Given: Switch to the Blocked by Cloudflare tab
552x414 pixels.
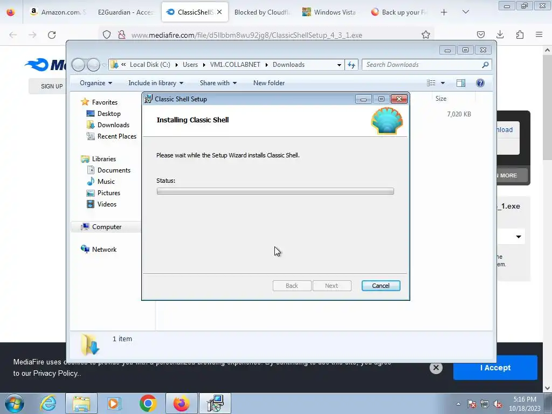Looking at the screenshot, I should point(263,12).
